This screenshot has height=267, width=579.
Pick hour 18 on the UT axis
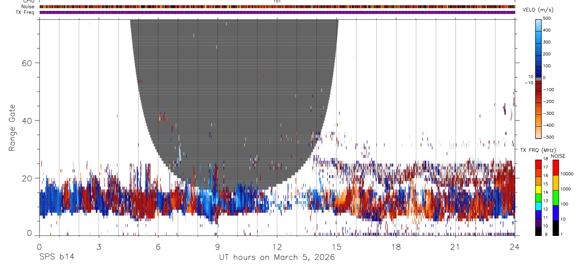tap(396, 247)
